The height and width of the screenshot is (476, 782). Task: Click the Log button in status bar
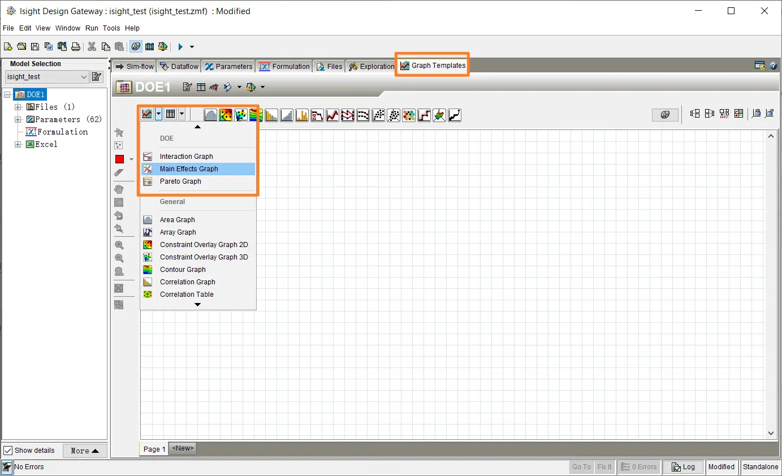(682, 467)
